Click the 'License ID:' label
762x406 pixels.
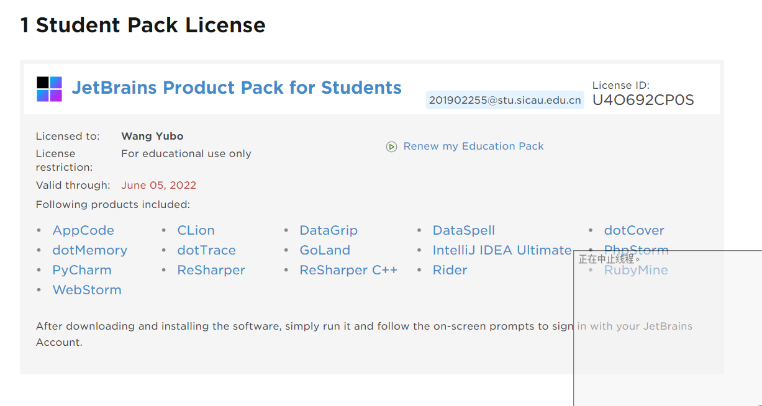tap(621, 86)
